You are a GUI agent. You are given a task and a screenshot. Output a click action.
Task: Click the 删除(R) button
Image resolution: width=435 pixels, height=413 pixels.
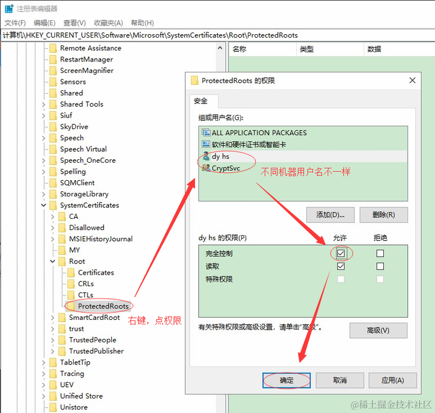point(384,215)
